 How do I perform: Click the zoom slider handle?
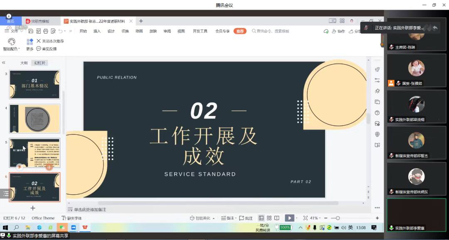[338, 218]
